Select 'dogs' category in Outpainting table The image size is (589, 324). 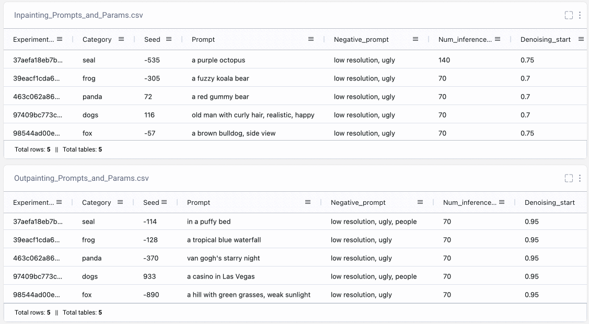click(x=89, y=276)
